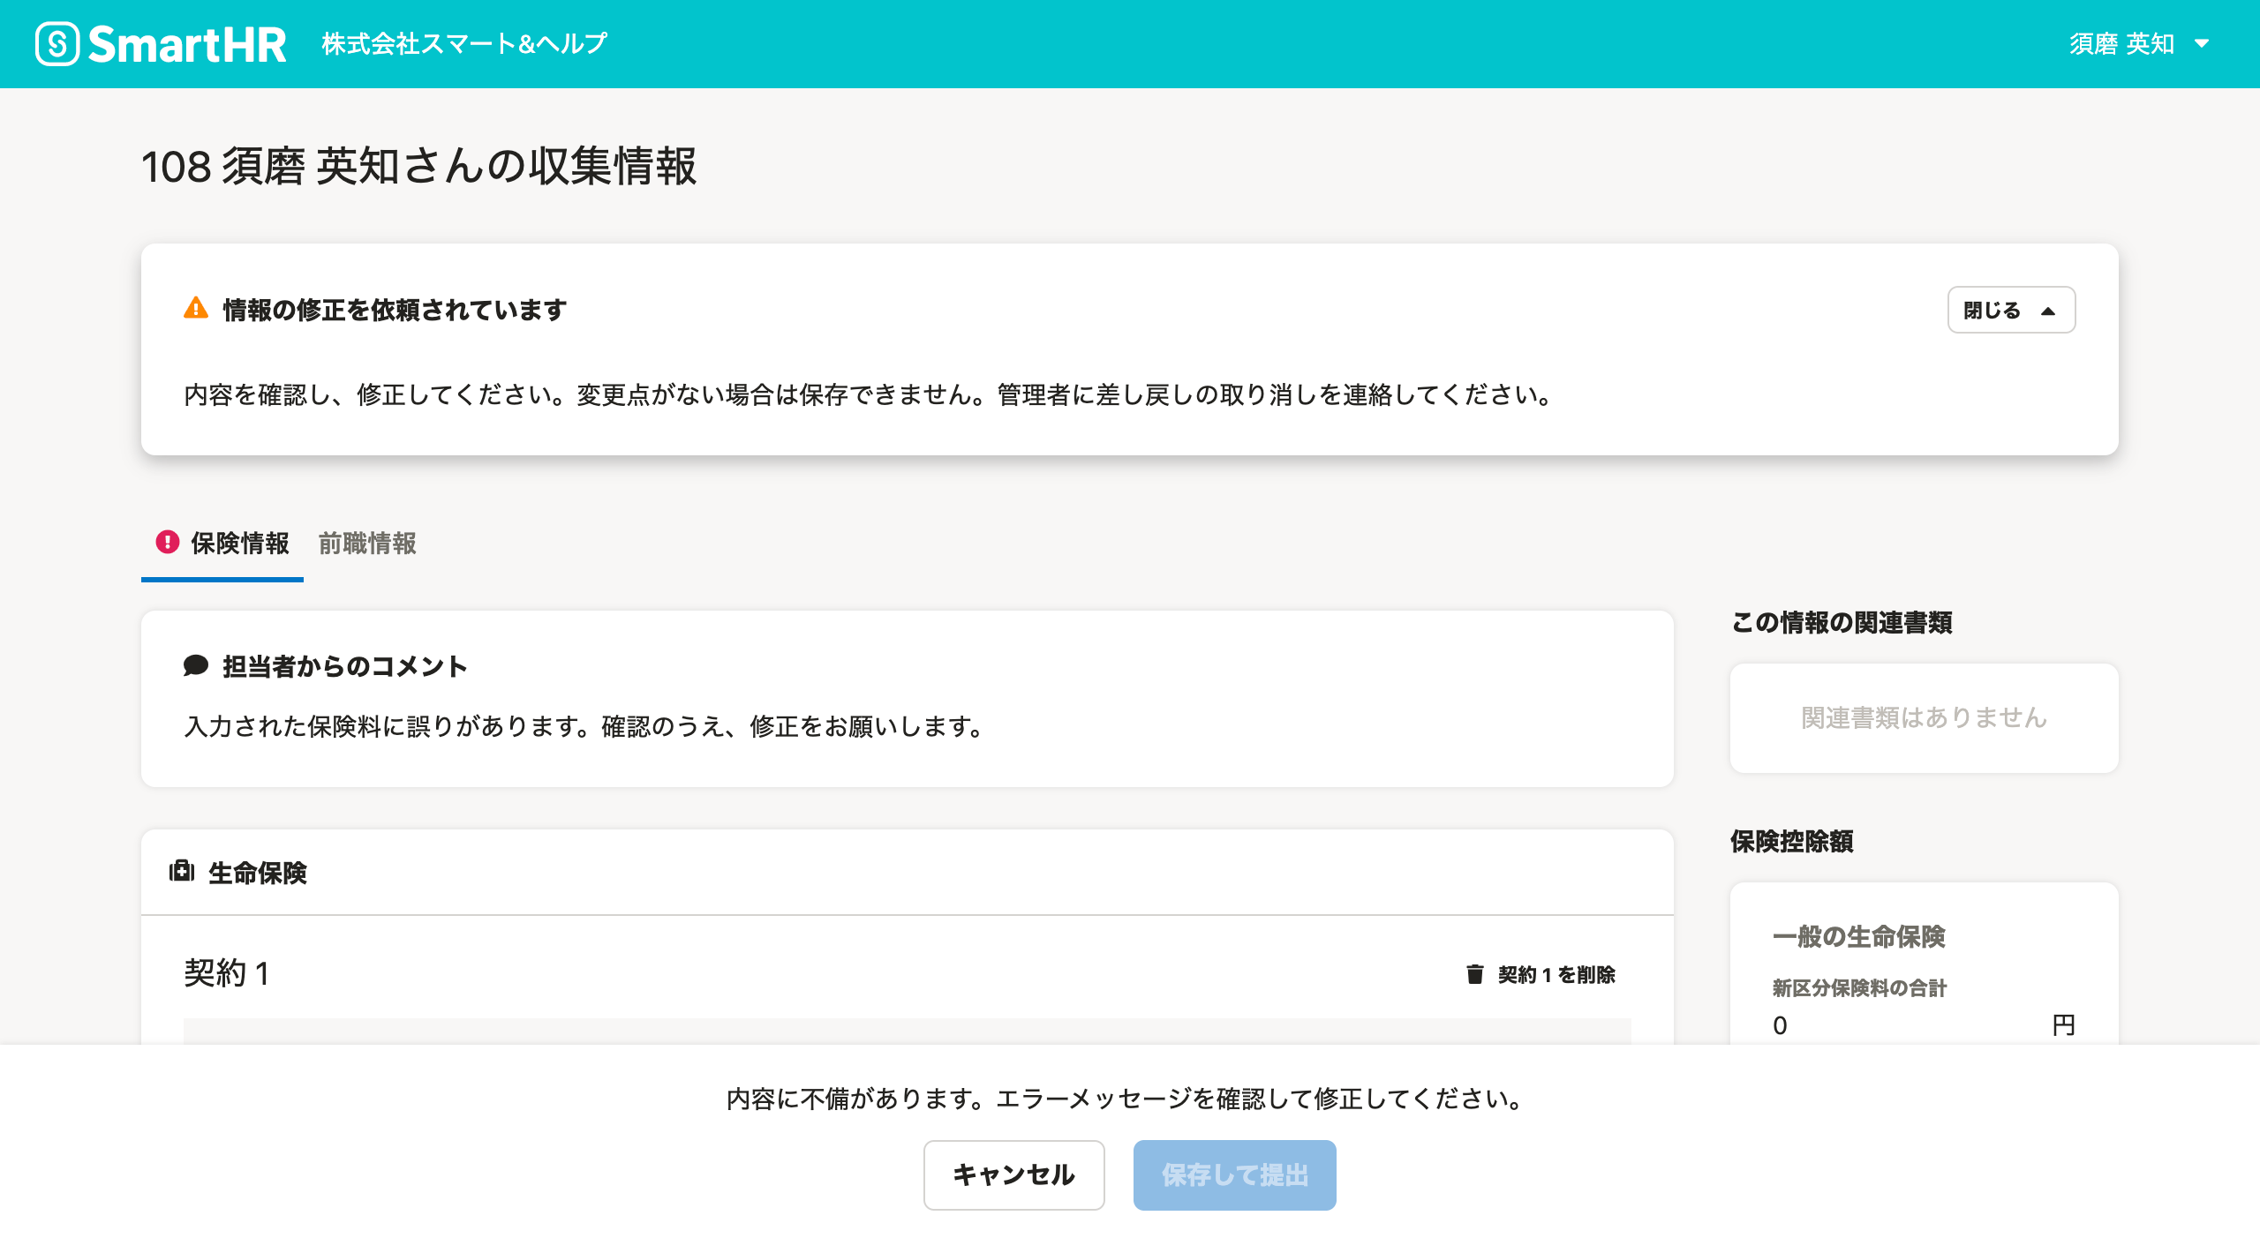Click the 担当者からのコメント heading
Image resolution: width=2260 pixels, height=1253 pixels.
tap(344, 666)
